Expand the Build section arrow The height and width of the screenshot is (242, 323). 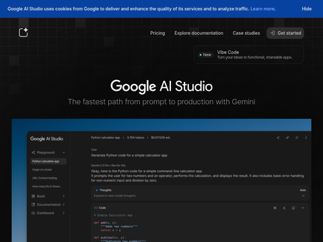[64, 196]
